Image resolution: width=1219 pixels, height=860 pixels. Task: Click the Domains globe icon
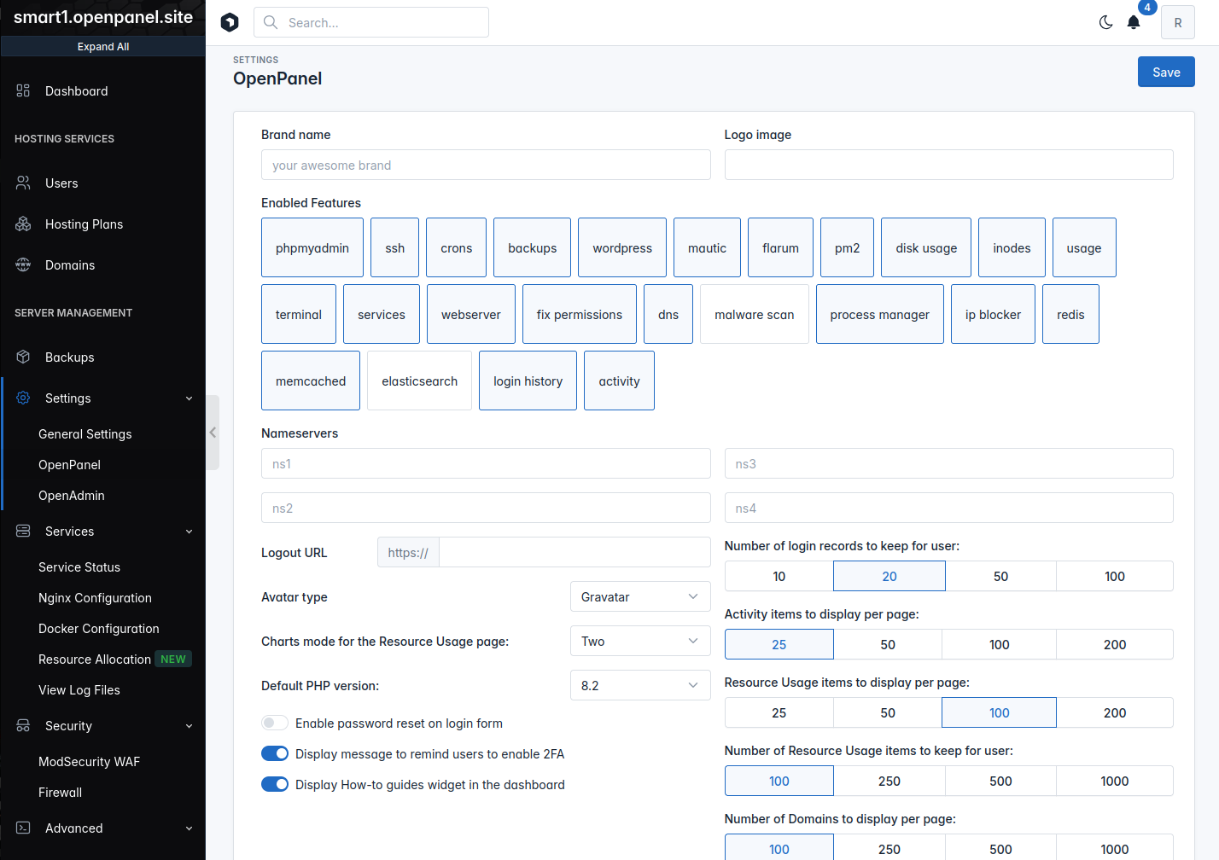tap(23, 265)
